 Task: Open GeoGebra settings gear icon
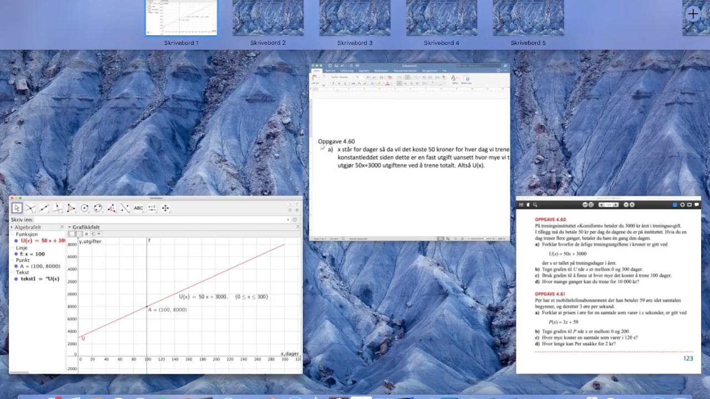coord(297,210)
